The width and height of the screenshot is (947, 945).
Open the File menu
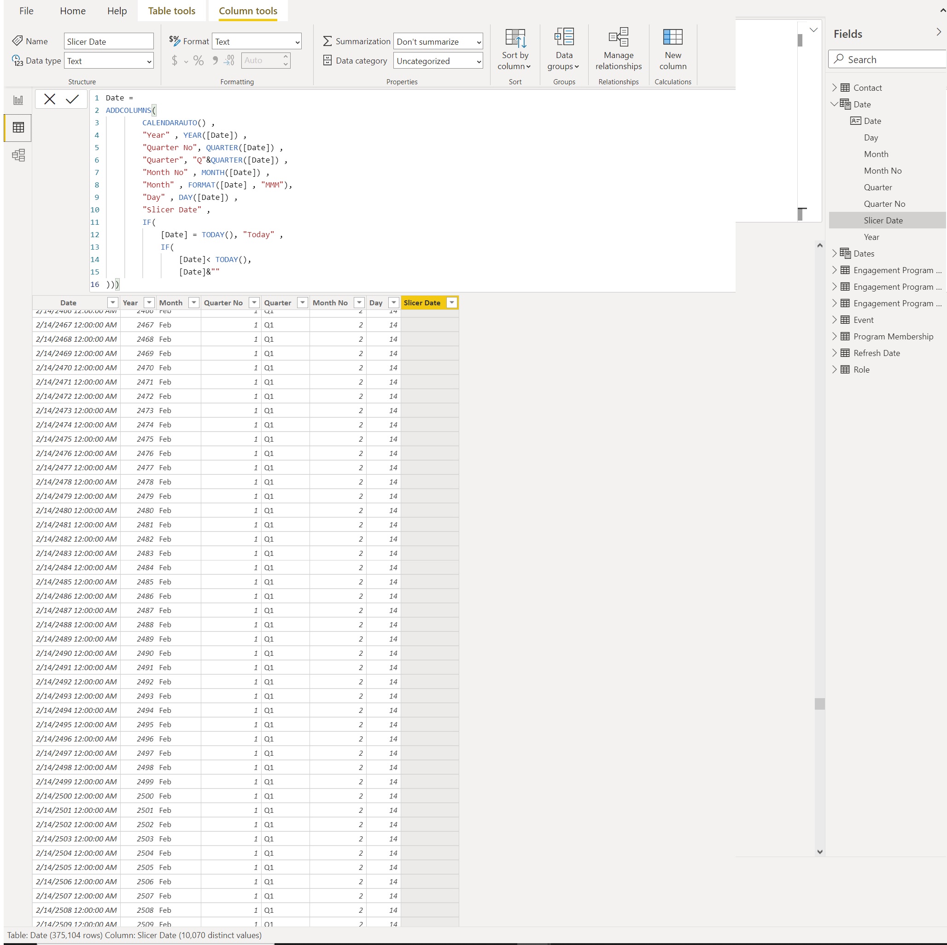click(26, 11)
